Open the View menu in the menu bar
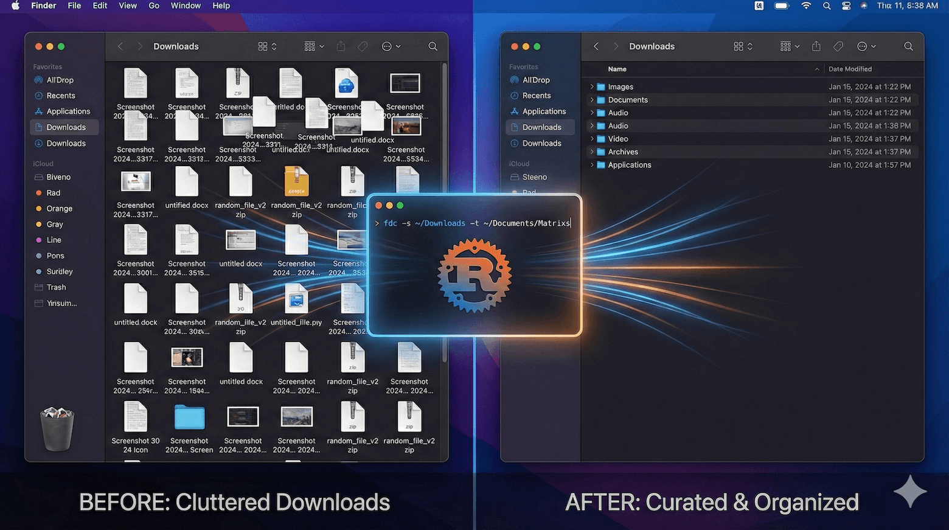 pyautogui.click(x=127, y=5)
